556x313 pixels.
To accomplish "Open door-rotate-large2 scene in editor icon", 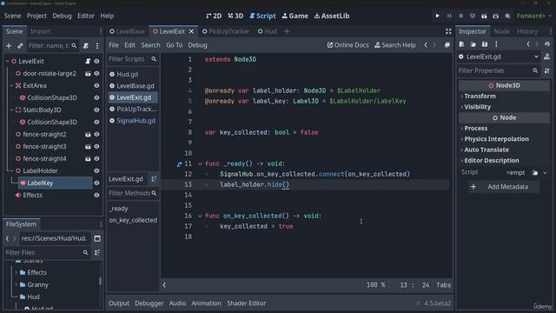I will (x=88, y=73).
